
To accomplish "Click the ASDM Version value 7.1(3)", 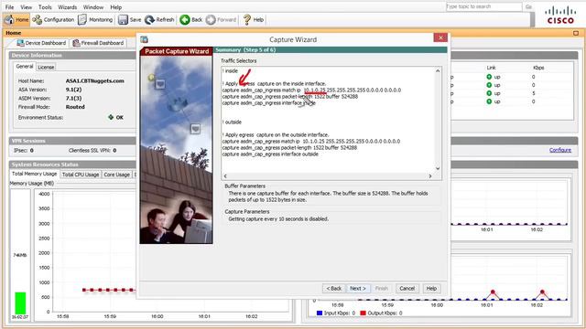I will click(x=73, y=98).
